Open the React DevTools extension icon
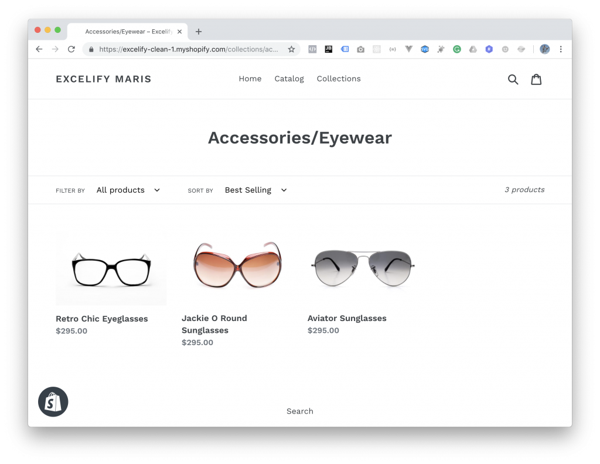This screenshot has width=600, height=464. pyautogui.click(x=376, y=49)
